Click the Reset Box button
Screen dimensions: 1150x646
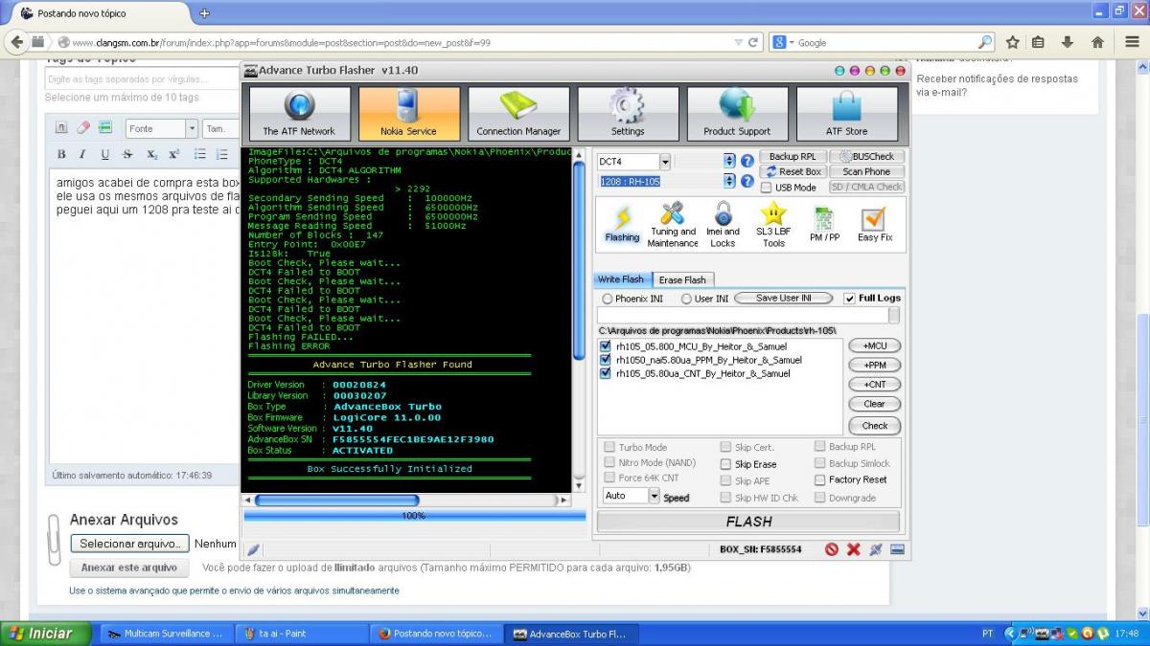click(x=792, y=172)
